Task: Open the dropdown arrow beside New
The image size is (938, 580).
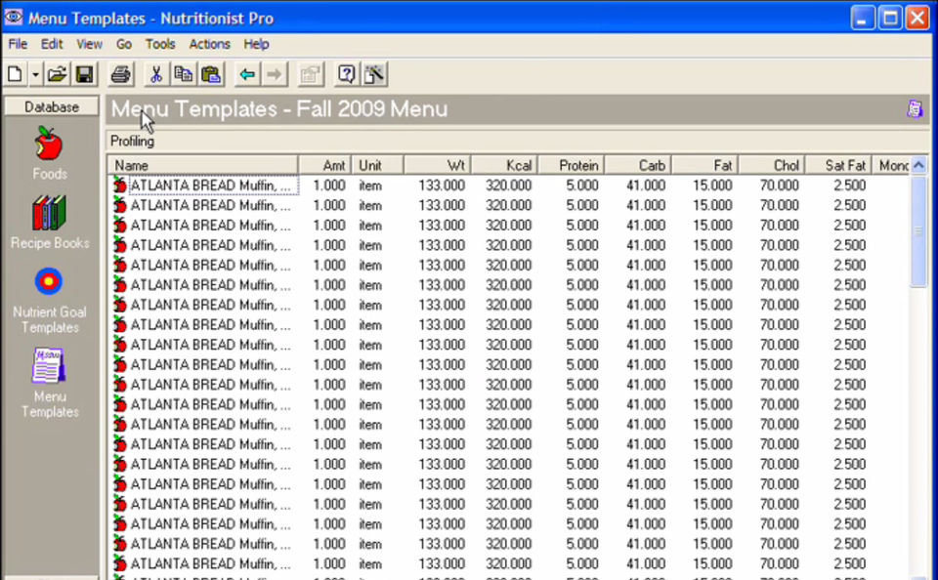Action: (x=35, y=75)
